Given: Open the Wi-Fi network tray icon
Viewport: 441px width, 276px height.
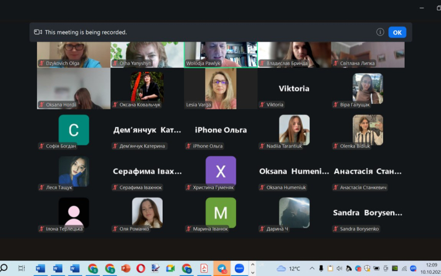Looking at the screenshot, I should pyautogui.click(x=404, y=268).
